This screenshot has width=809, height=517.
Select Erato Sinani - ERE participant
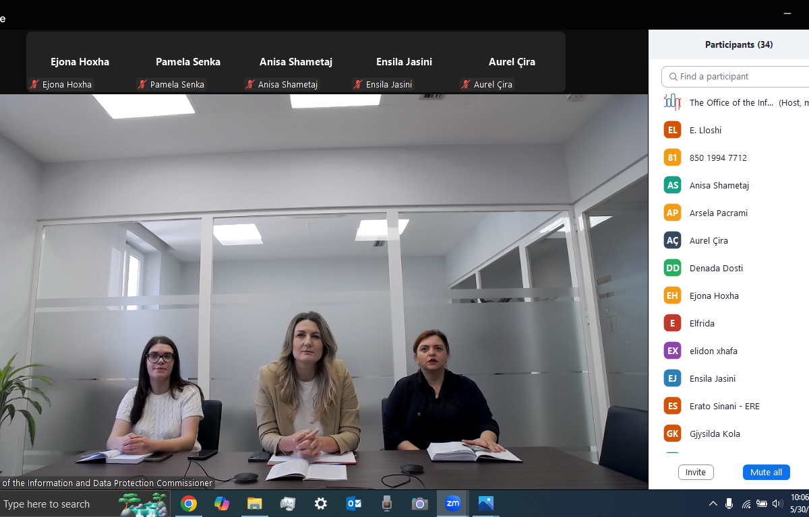(724, 406)
